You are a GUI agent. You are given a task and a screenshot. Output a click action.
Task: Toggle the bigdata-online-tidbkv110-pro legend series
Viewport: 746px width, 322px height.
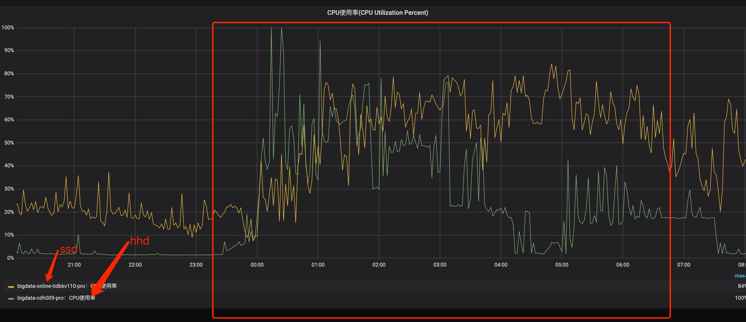click(x=67, y=286)
